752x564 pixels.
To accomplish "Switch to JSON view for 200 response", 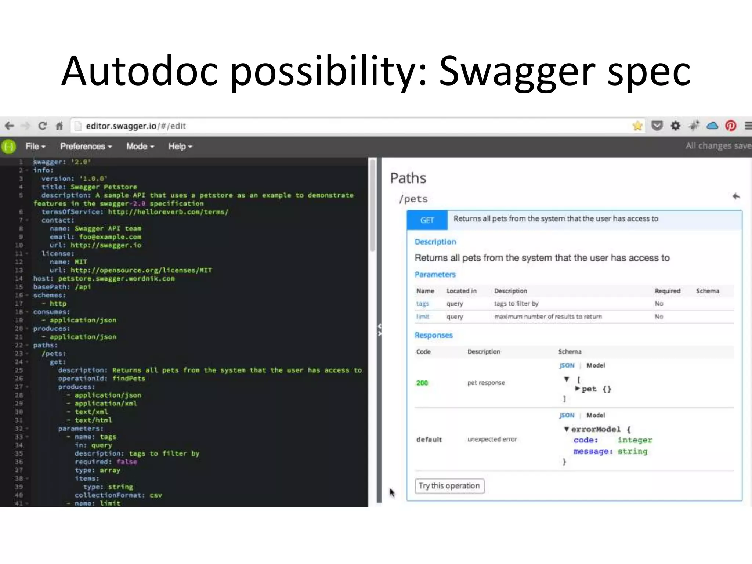I will click(x=567, y=365).
